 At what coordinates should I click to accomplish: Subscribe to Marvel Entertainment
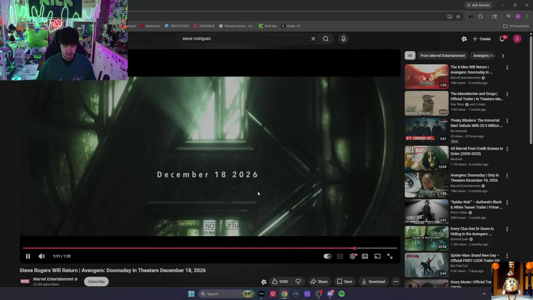(96, 282)
